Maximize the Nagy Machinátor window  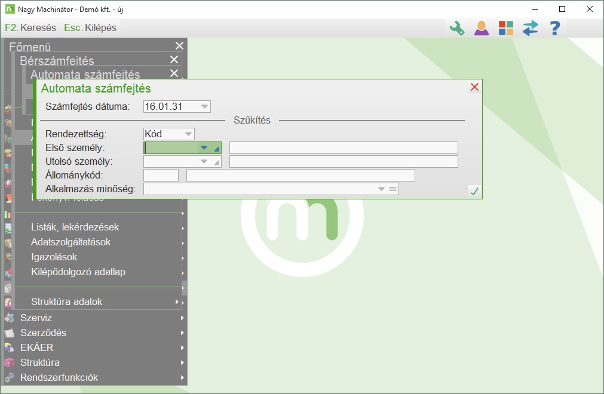(x=562, y=9)
